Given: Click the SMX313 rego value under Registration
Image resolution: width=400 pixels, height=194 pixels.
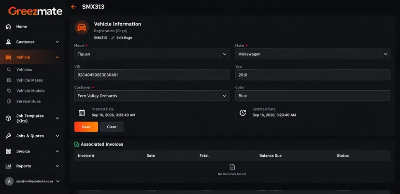Looking at the screenshot, I should (100, 38).
